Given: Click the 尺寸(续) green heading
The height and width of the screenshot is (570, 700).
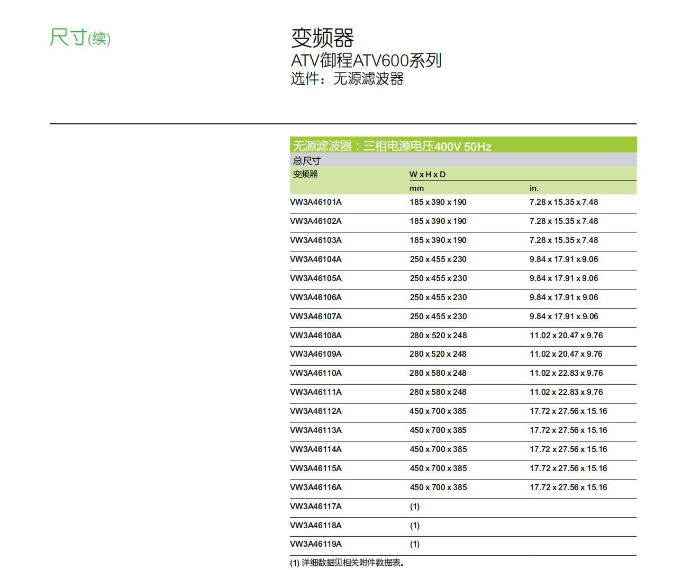Looking at the screenshot, I should click(x=80, y=38).
